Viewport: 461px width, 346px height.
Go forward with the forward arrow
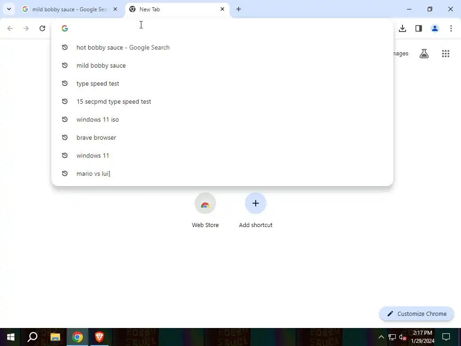(26, 28)
